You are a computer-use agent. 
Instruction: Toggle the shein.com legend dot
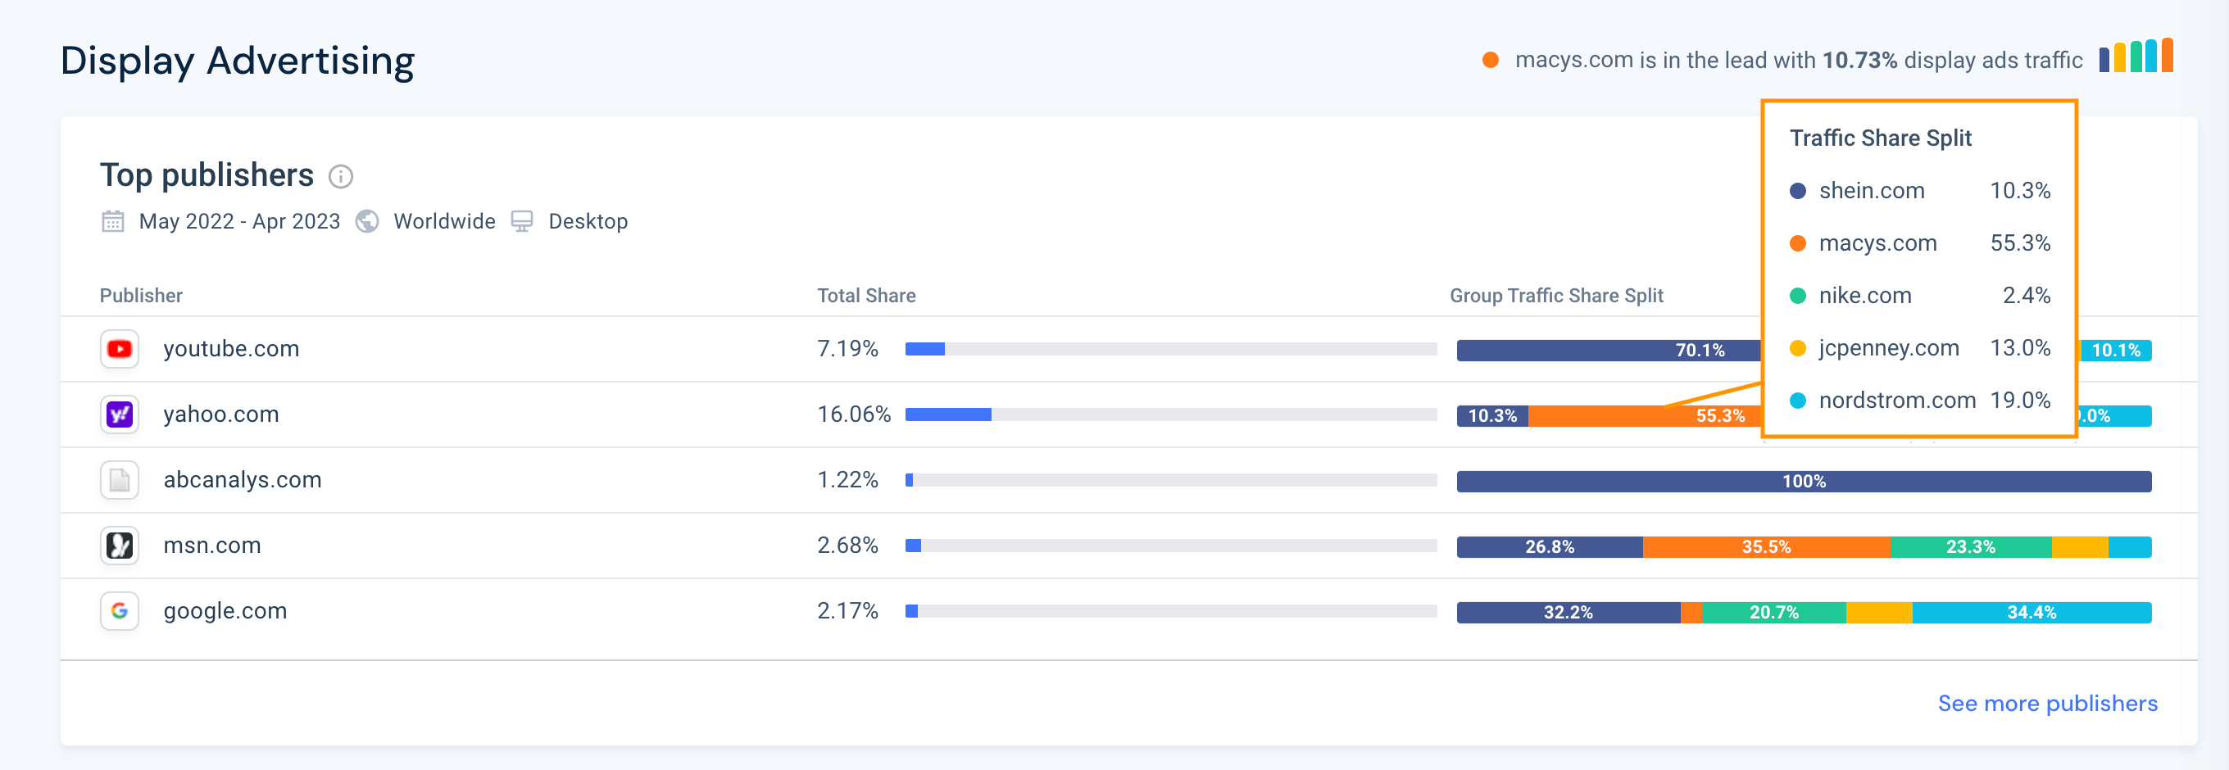tap(1798, 190)
